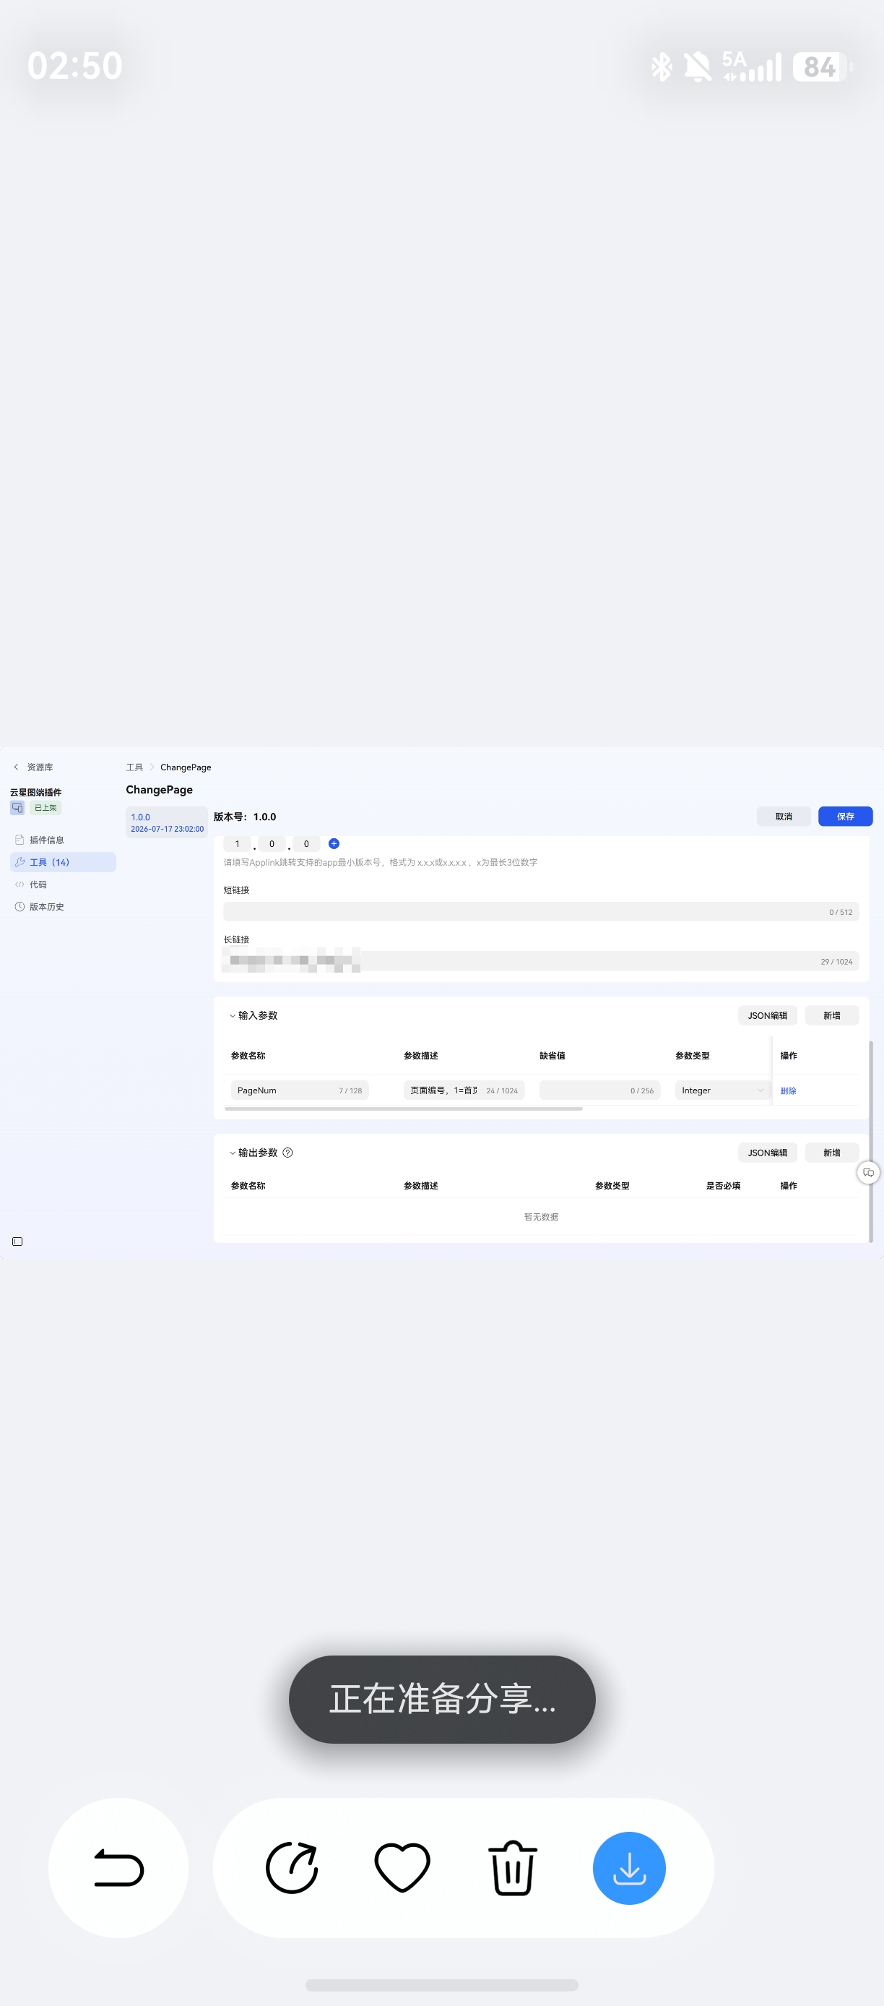Click the 取消 button
This screenshot has width=884, height=2006.
[784, 816]
